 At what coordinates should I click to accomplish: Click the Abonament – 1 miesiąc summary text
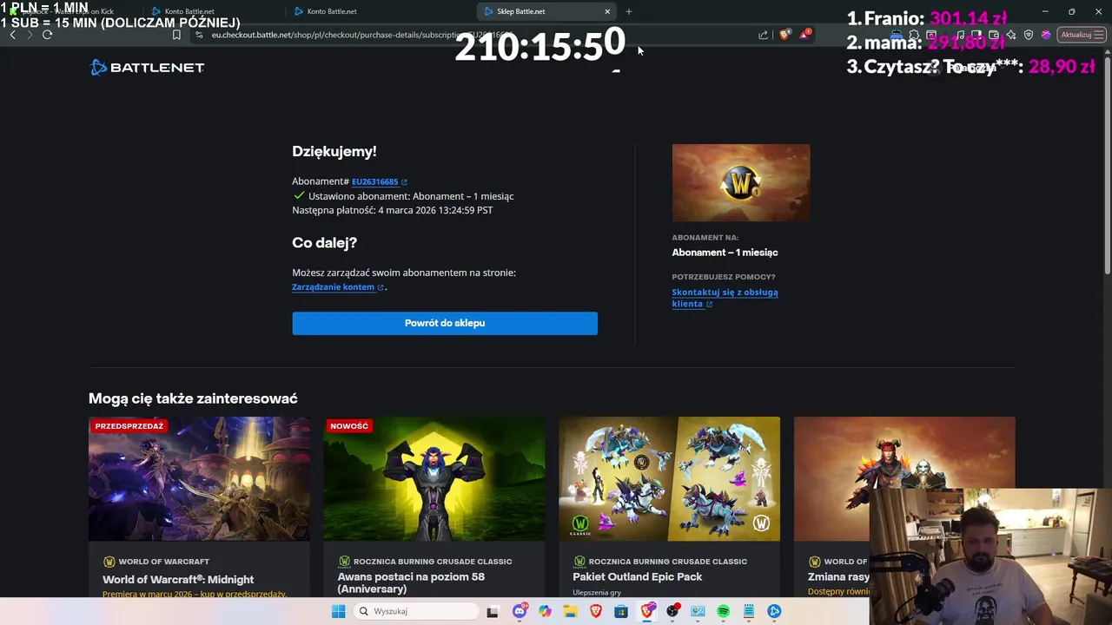pyautogui.click(x=725, y=253)
